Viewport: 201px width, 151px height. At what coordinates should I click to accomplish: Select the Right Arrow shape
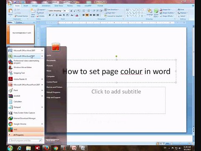(136, 13)
